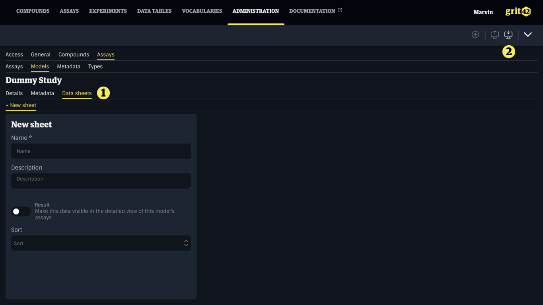
Task: Click the grit42 logo
Action: pyautogui.click(x=518, y=12)
